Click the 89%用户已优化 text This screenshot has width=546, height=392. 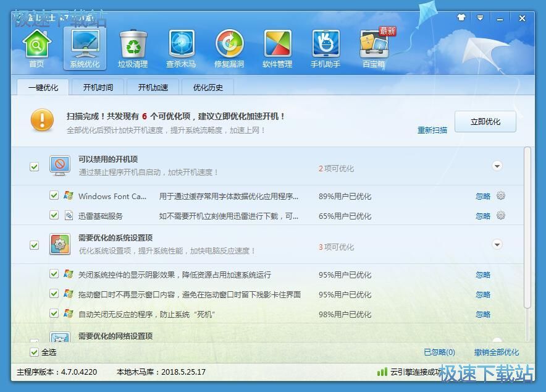(345, 196)
